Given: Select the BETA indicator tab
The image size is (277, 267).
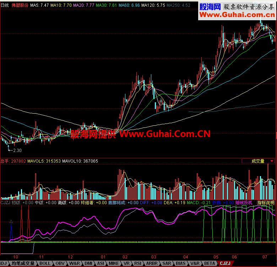Looking at the screenshot, I should (210, 263).
